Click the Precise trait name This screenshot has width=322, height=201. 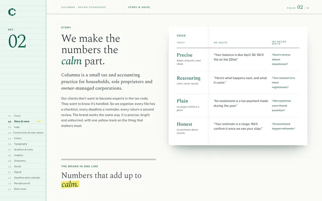coord(185,55)
